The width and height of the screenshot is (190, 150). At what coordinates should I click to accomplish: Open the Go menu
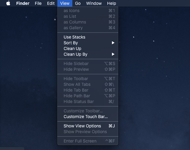coord(78,3)
